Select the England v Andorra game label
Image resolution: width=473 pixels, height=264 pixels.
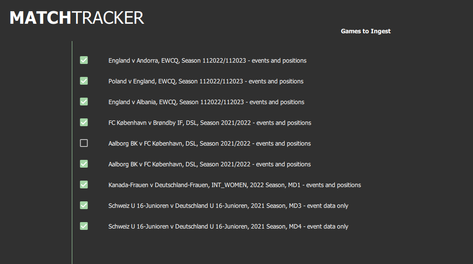tap(207, 60)
